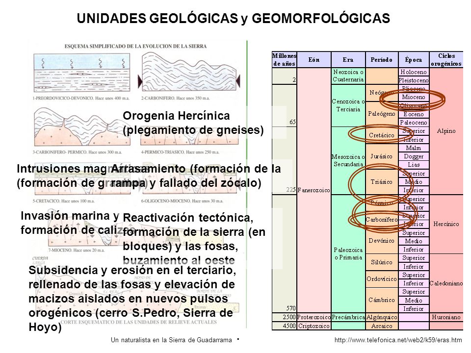Click the 'Algónquico' period cell

pyautogui.click(x=382, y=317)
